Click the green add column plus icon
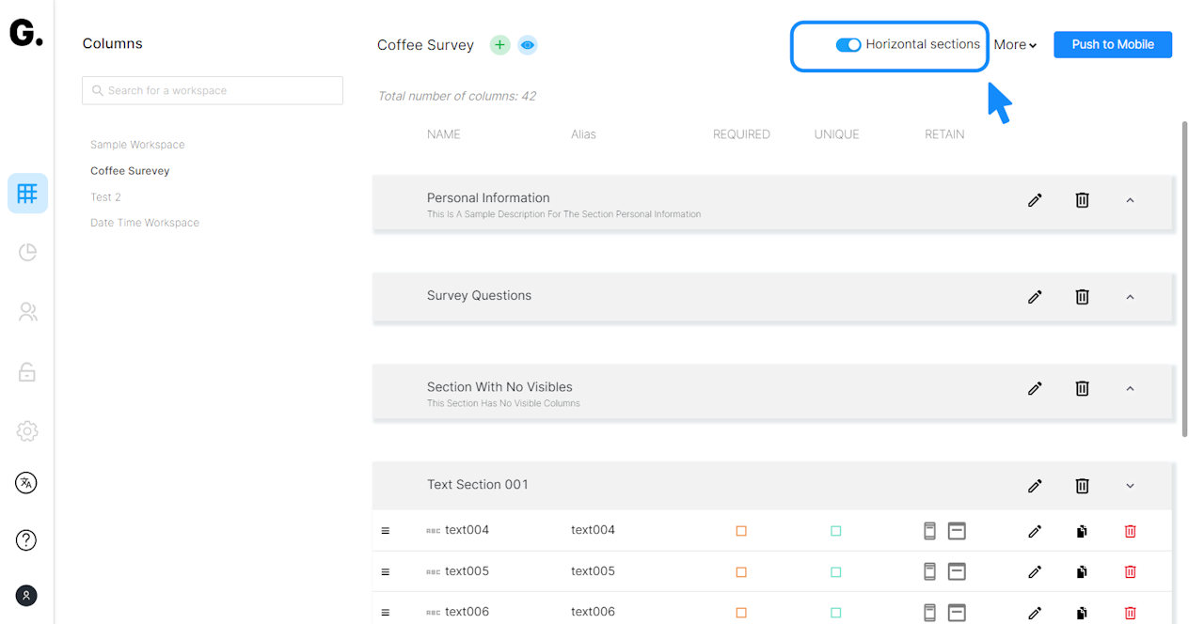 coord(499,45)
